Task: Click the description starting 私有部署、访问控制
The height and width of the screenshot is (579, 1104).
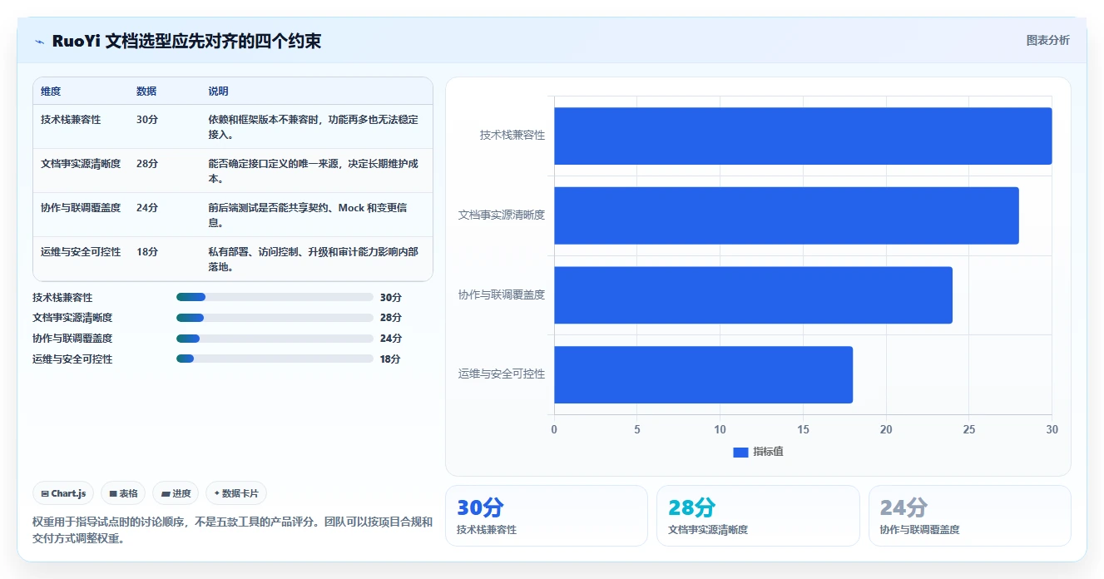Action: (314, 259)
